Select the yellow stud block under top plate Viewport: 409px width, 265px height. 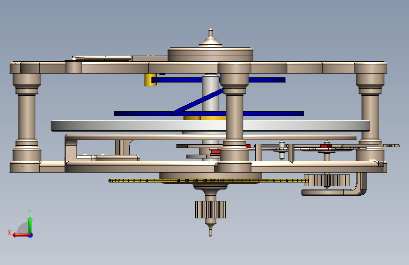[x=150, y=80]
